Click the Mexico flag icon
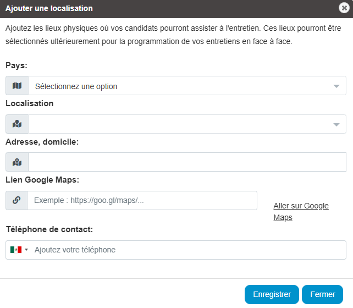Image resolution: width=353 pixels, height=308 pixels. click(16, 250)
